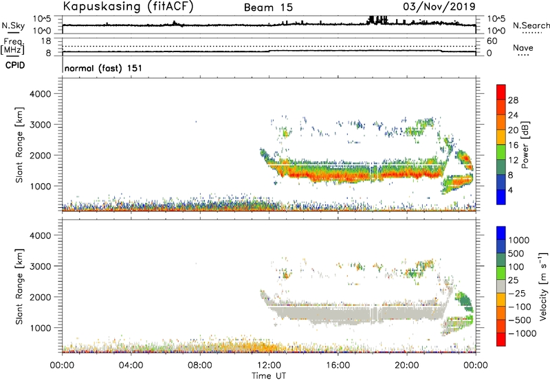Click the -1000 tick on velocity colorbar

tap(522, 333)
